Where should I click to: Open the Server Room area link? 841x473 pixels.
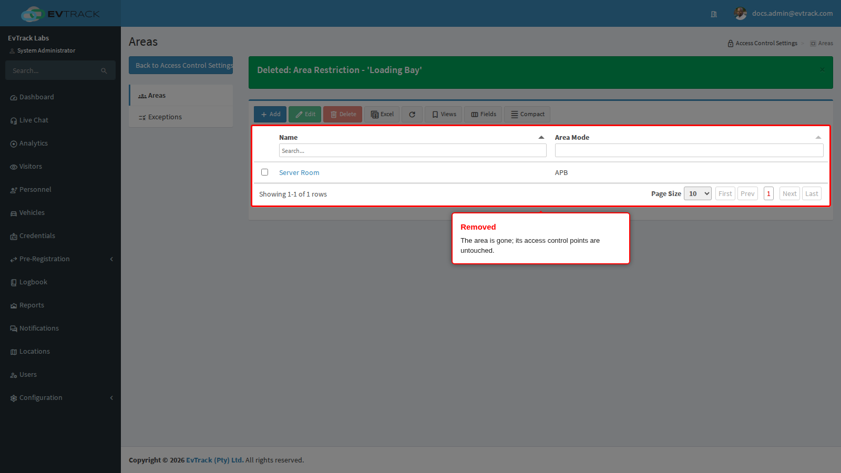coord(299,172)
